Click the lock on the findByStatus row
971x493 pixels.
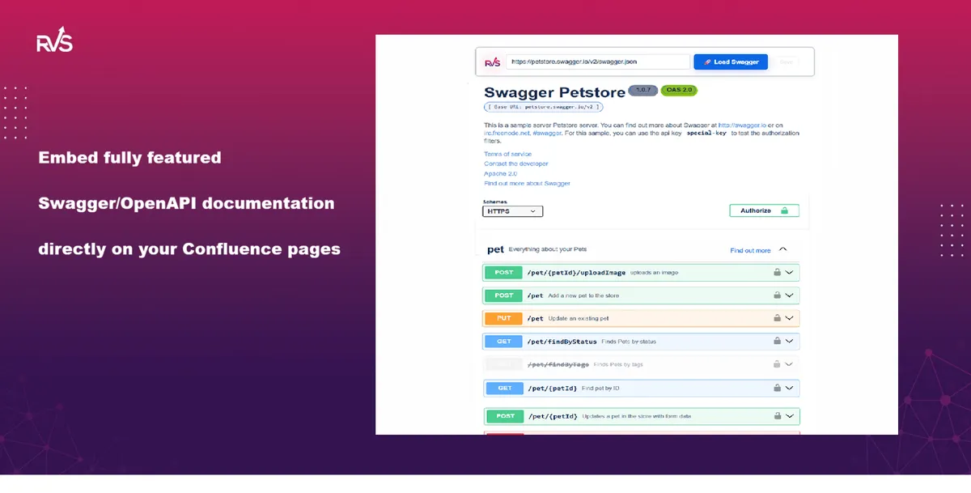coord(777,342)
